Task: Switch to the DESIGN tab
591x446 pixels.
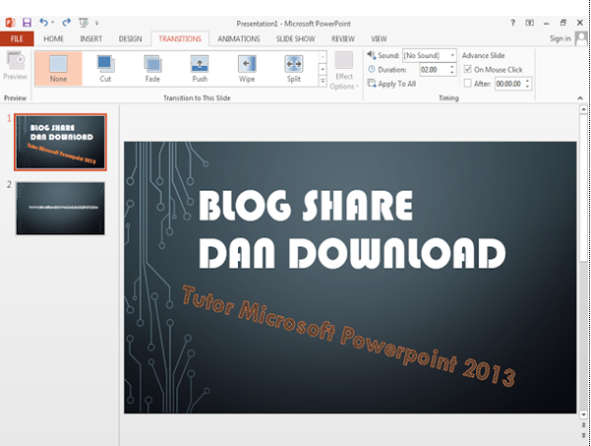Action: [x=130, y=38]
